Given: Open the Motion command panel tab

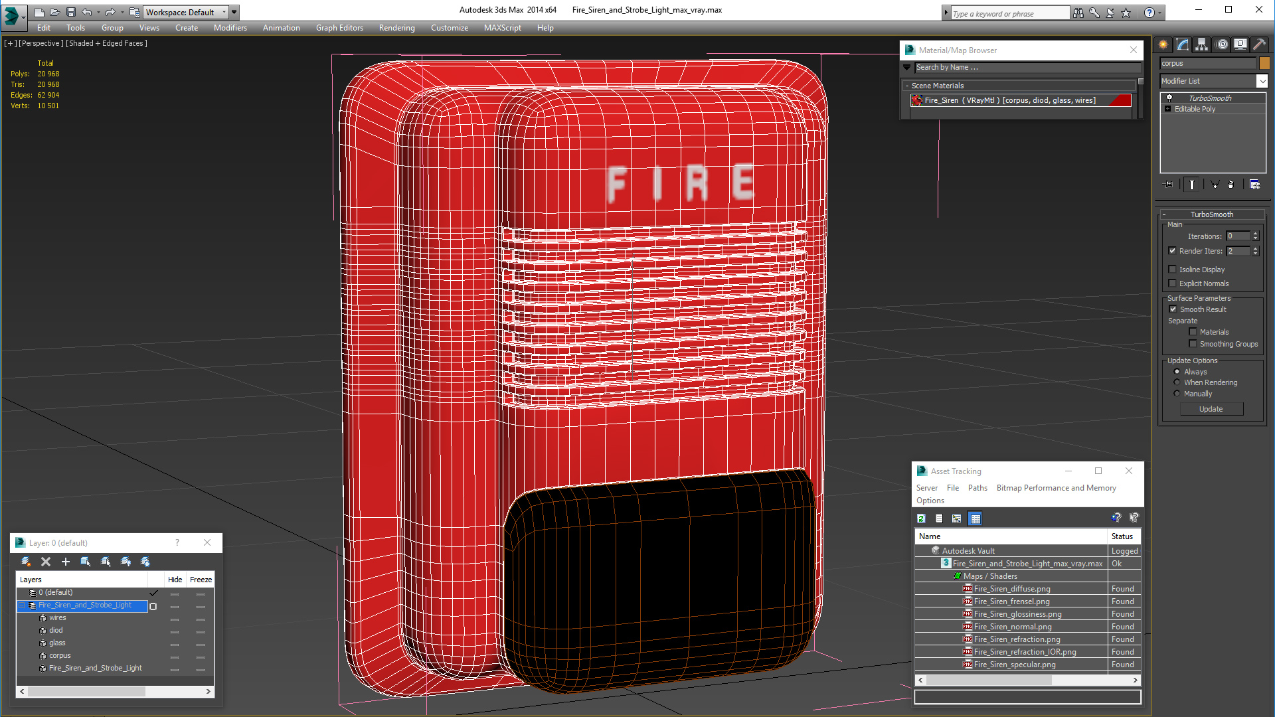Looking at the screenshot, I should click(x=1222, y=44).
